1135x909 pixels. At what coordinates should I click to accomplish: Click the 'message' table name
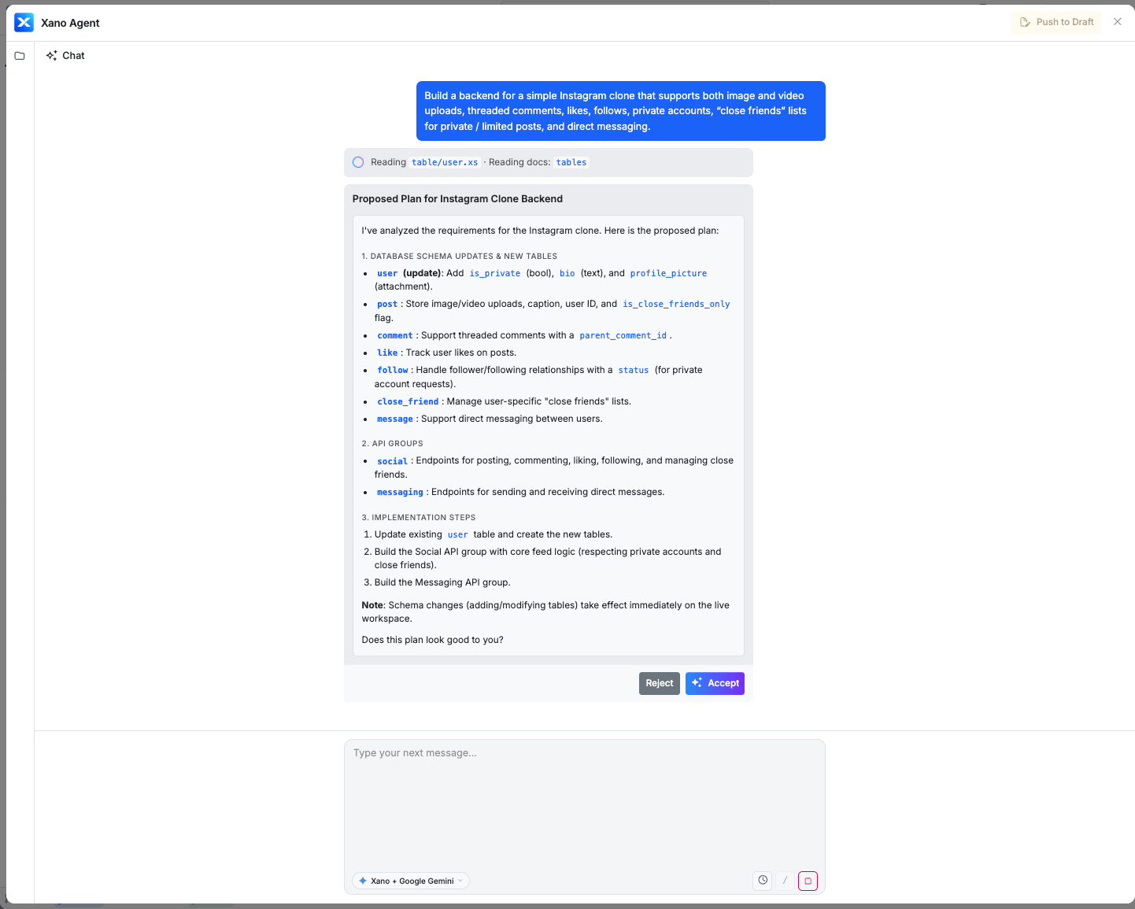pyautogui.click(x=395, y=419)
